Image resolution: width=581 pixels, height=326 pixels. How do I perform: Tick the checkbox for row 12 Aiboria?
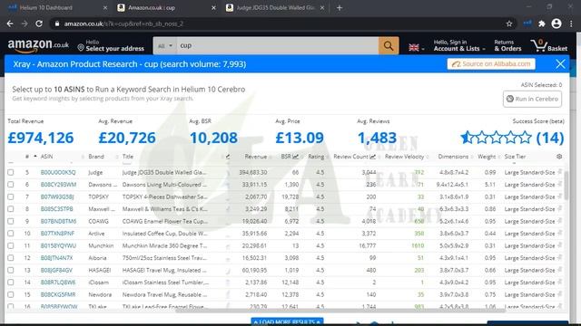point(10,257)
